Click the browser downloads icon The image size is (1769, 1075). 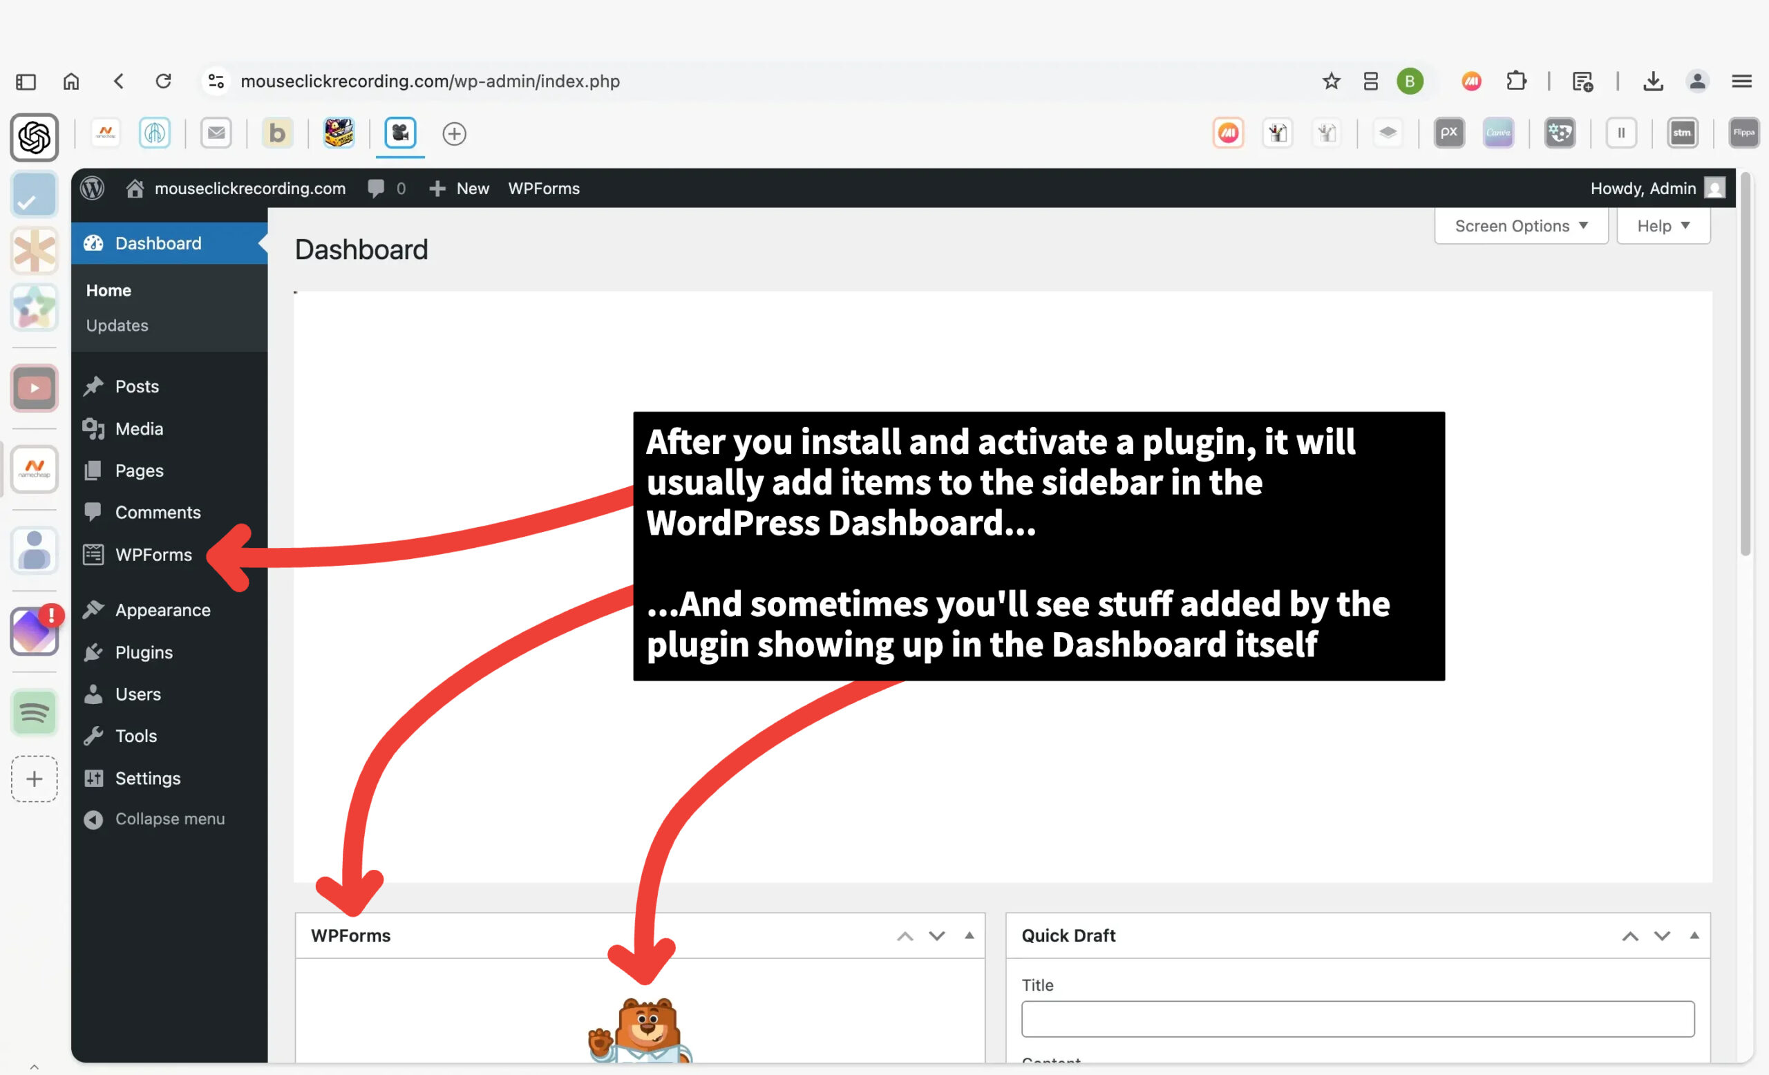coord(1653,81)
